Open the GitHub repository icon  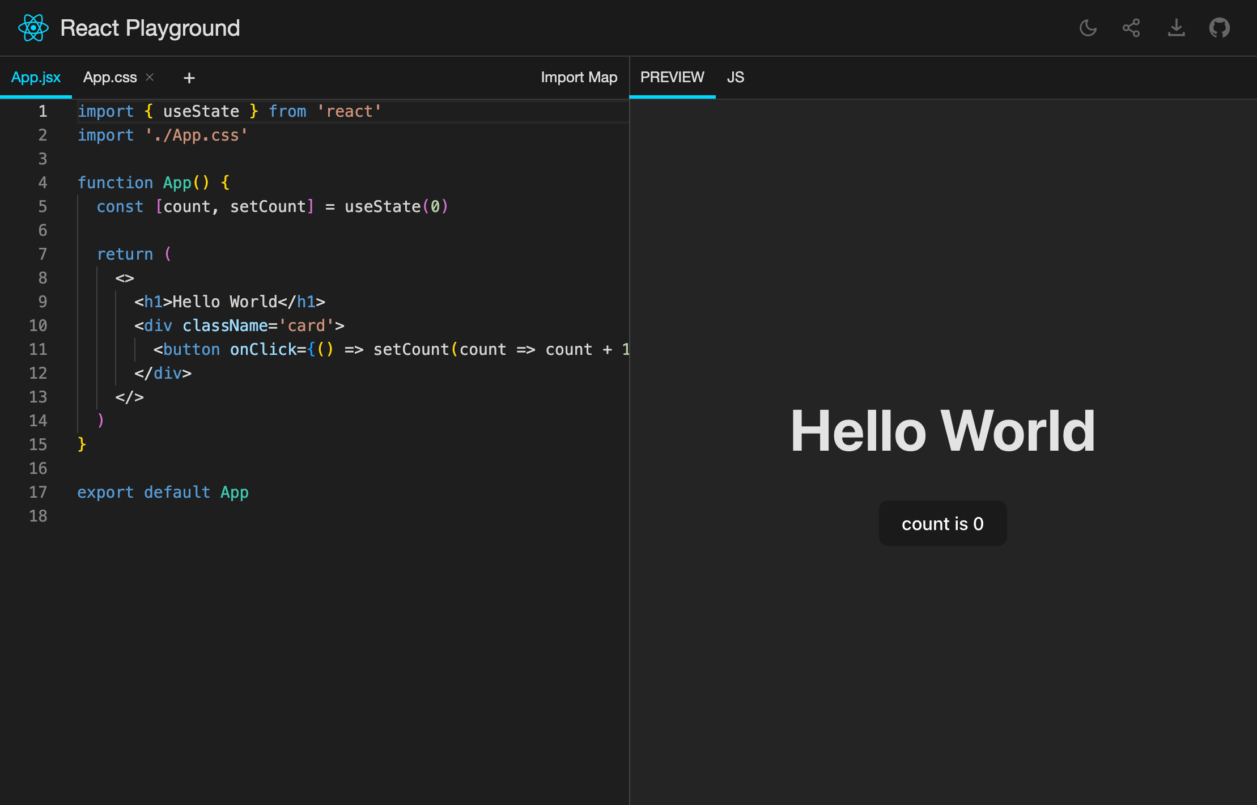point(1219,28)
